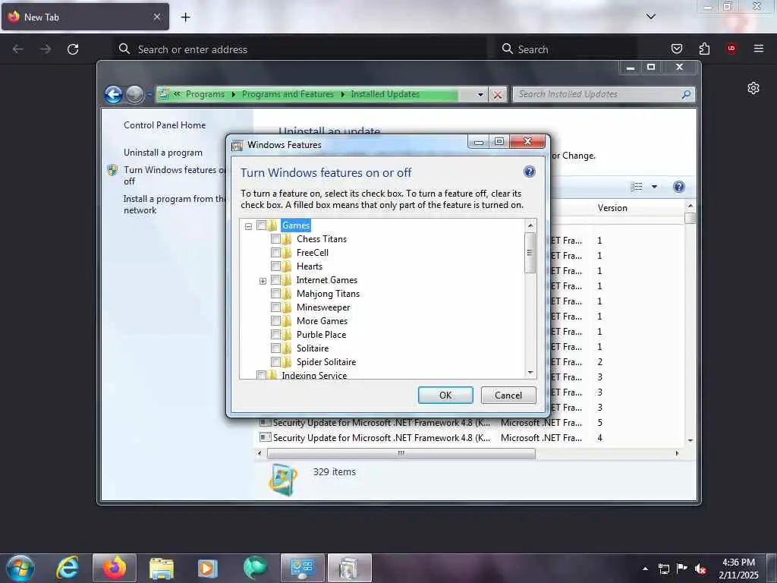
Task: Toggle the Games feature checkbox
Action: tap(261, 225)
